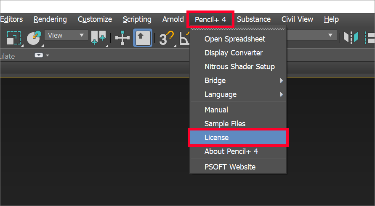The height and width of the screenshot is (206, 375).
Task: Click the Mirror tool icon
Action: pyautogui.click(x=351, y=38)
